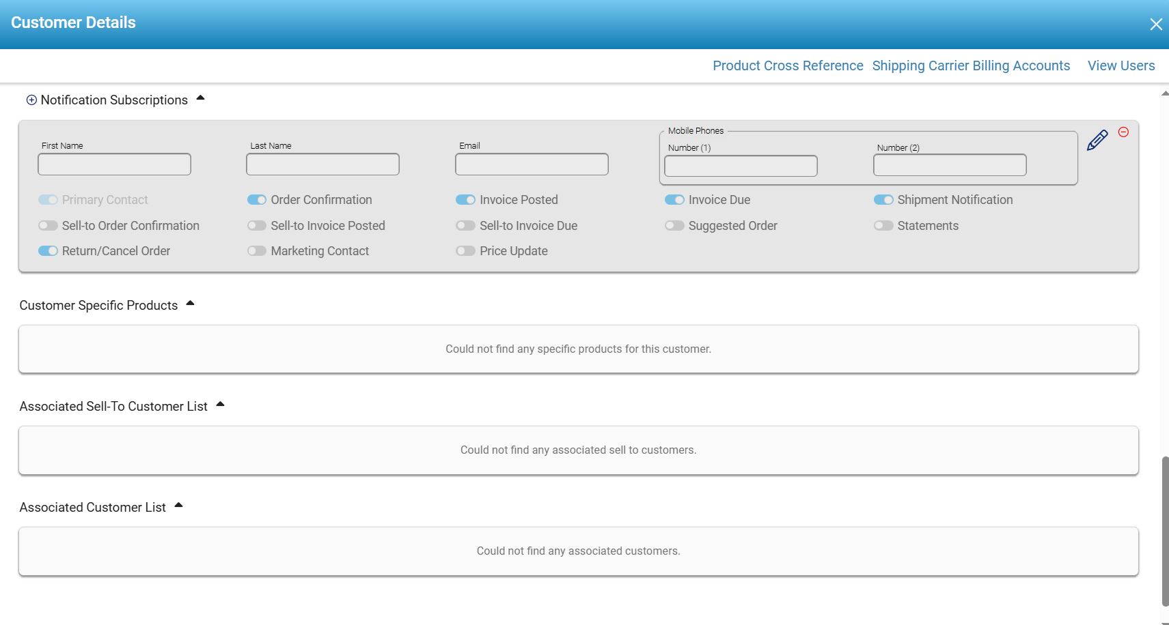Open Product Cross Reference
1169x625 pixels.
[788, 66]
